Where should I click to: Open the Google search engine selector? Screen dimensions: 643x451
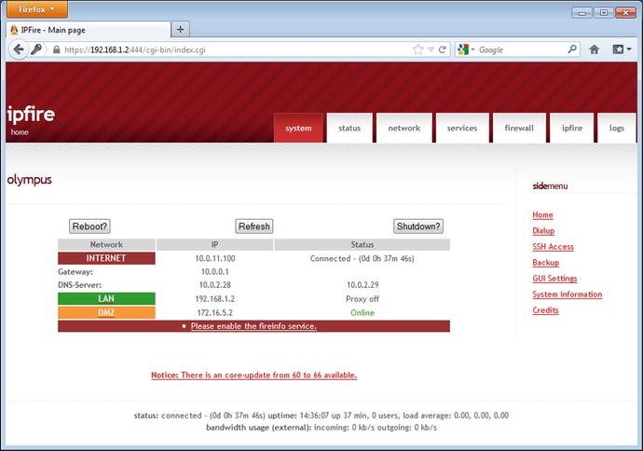click(x=466, y=49)
